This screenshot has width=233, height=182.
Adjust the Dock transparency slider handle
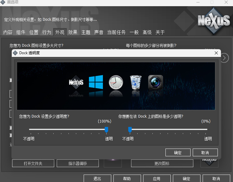tap(106, 130)
